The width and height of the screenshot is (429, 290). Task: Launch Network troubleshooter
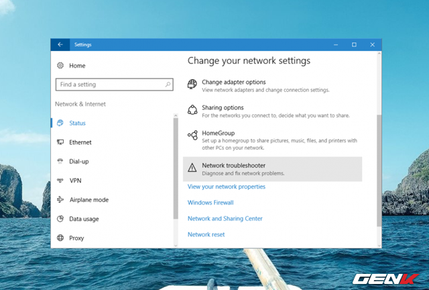click(272, 169)
